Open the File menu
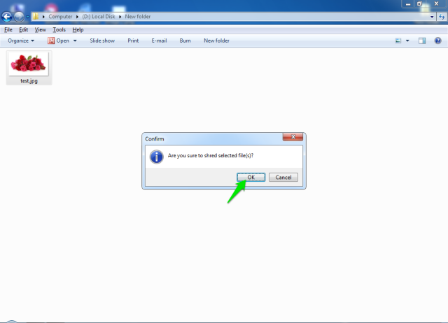448x323 pixels. [8, 30]
